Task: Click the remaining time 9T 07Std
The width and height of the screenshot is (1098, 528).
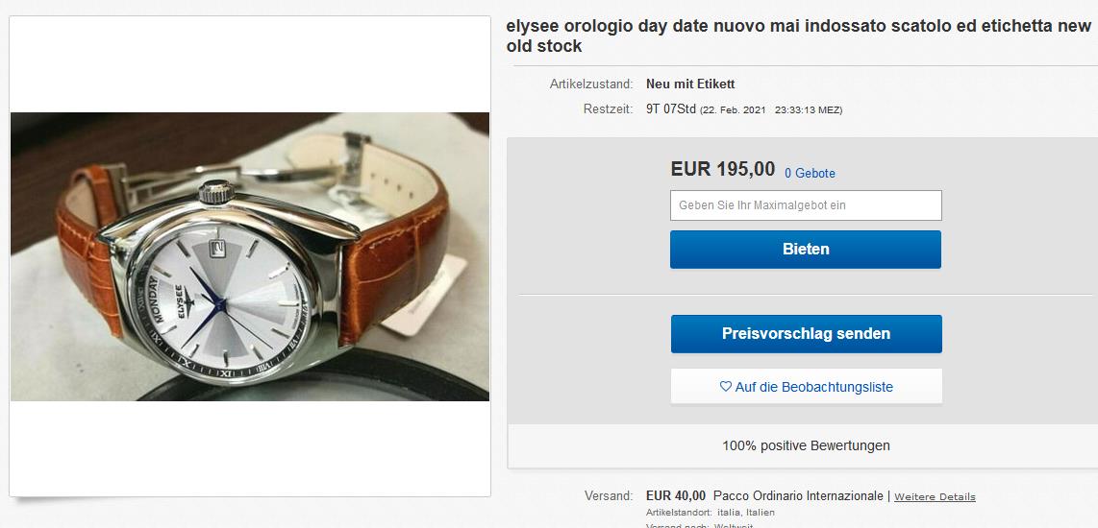Action: tap(671, 109)
